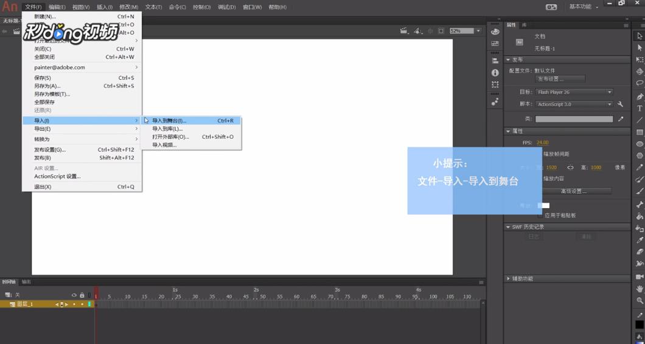
Task: Select the Lasso tool
Action: coord(640,83)
